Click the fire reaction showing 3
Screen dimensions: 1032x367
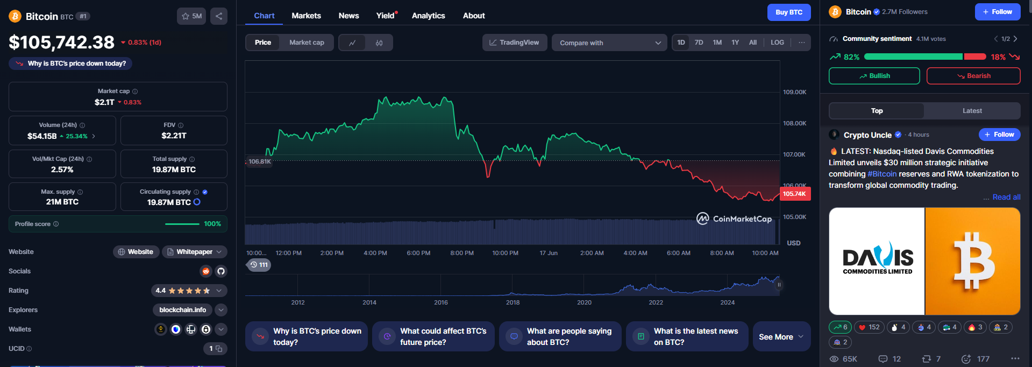(x=975, y=327)
